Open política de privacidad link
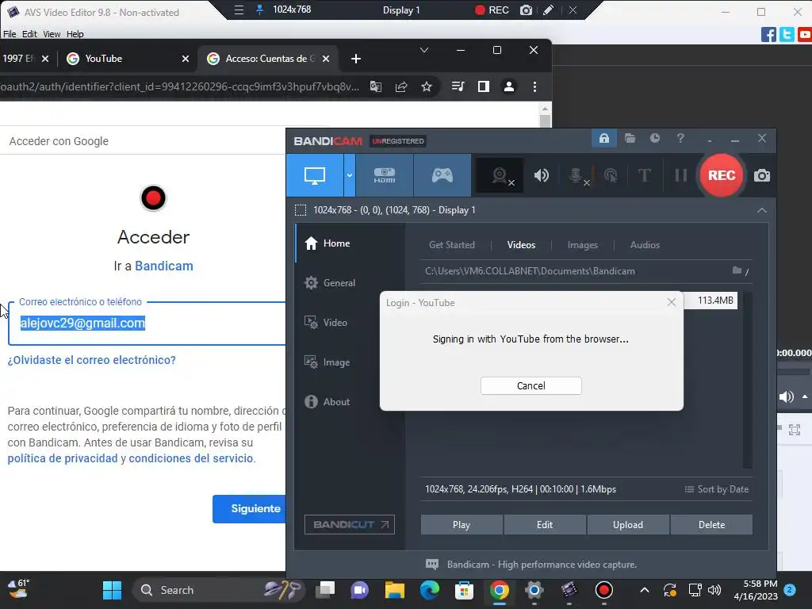Viewport: 812px width, 609px height. [63, 458]
